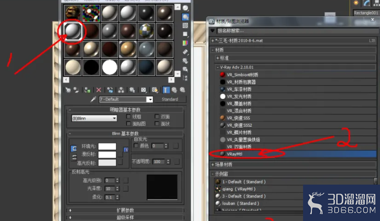380x221 pixels.
Task: Open the 7 - Default material name dropdown
Action: click(150, 99)
